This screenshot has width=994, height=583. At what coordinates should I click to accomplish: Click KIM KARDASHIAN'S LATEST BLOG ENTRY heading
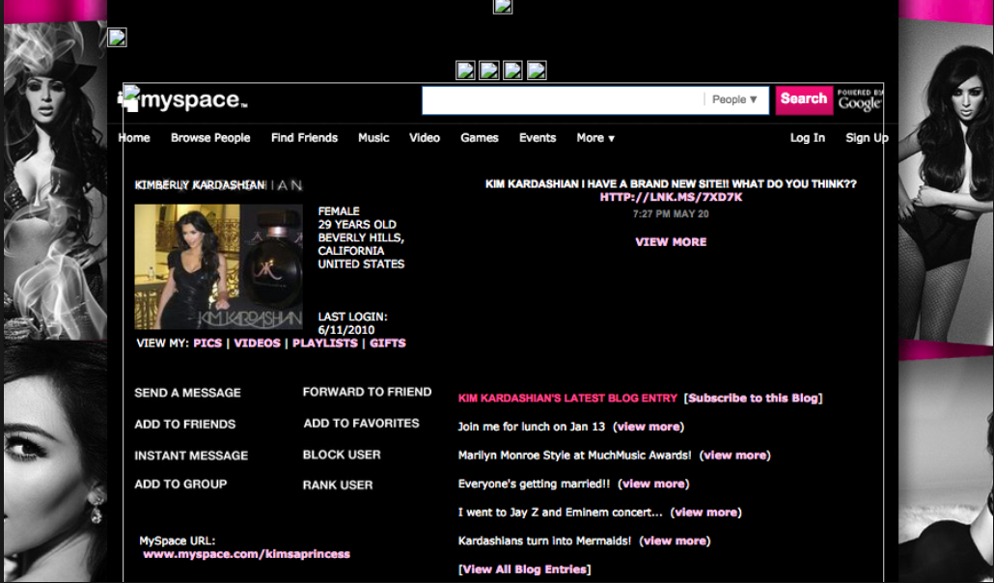tap(567, 399)
